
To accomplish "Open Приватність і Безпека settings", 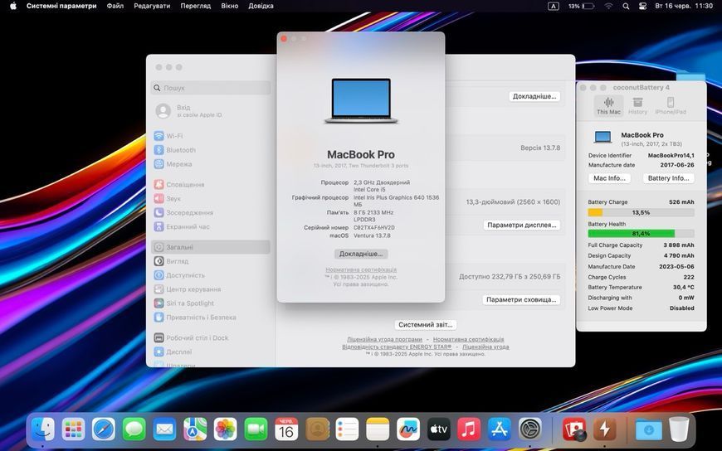I will point(211,317).
